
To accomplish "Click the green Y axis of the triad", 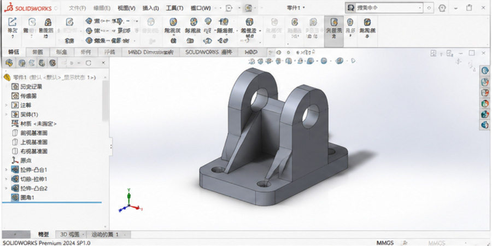I will click(x=128, y=196).
